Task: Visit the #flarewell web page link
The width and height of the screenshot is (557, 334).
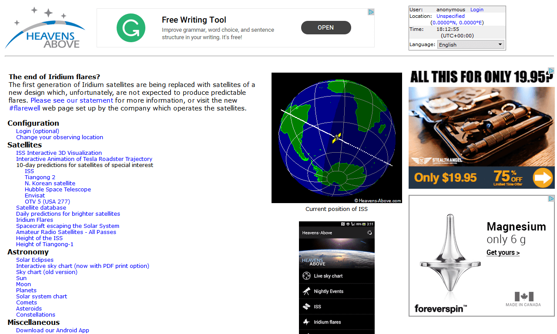Action: coord(24,108)
